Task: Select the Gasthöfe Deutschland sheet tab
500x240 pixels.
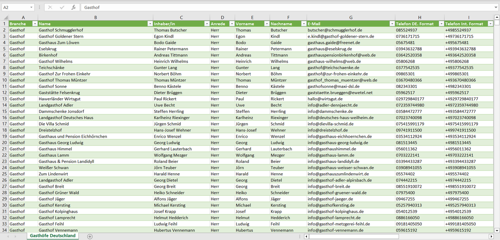Action: pos(53,236)
